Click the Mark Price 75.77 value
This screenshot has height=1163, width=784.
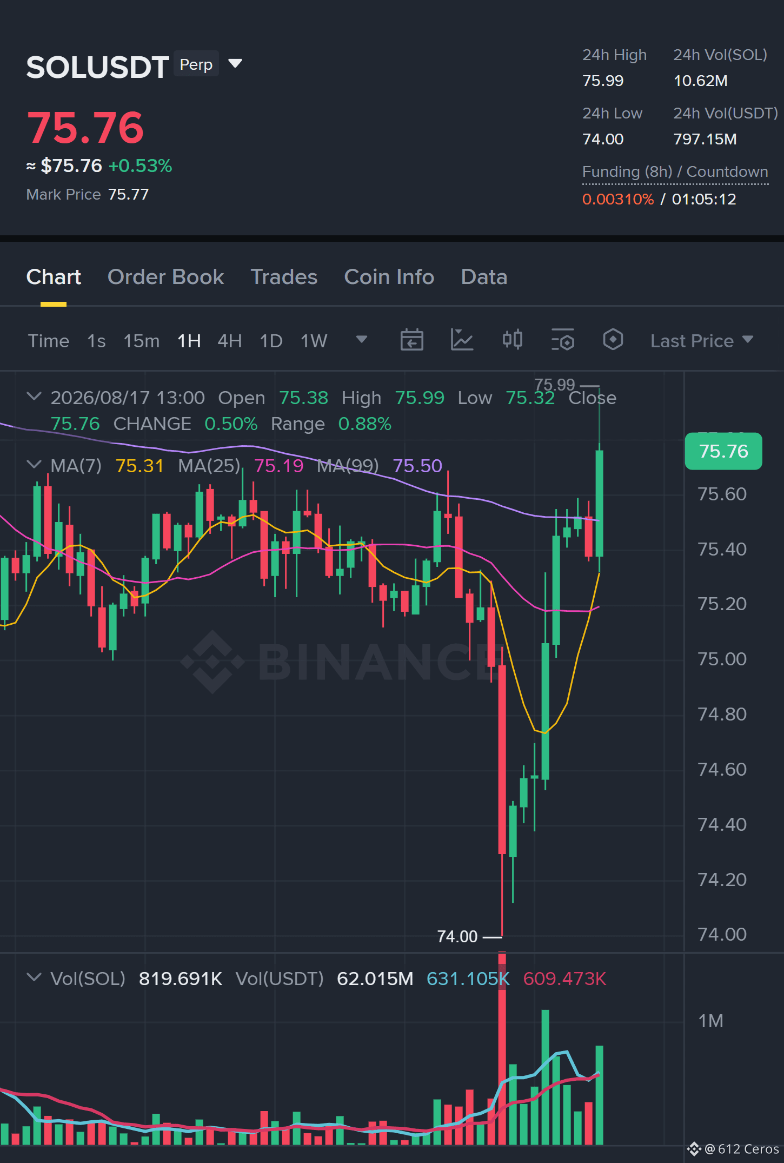pos(128,194)
